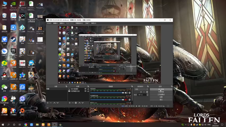The image size is (226, 127).
Task: Open taskbar search magnifier
Action: [x=8, y=124]
